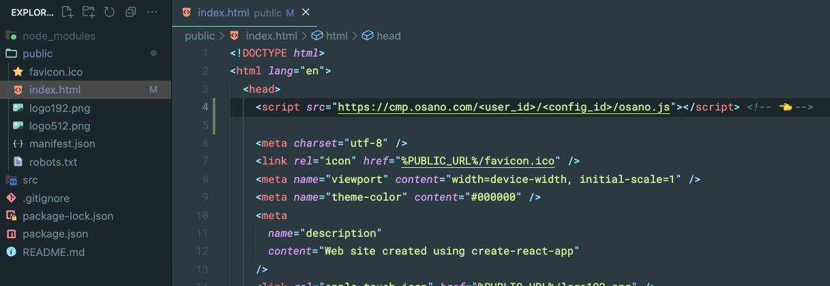The width and height of the screenshot is (830, 286).
Task: Open favicon.ico in the file tree
Action: (56, 72)
